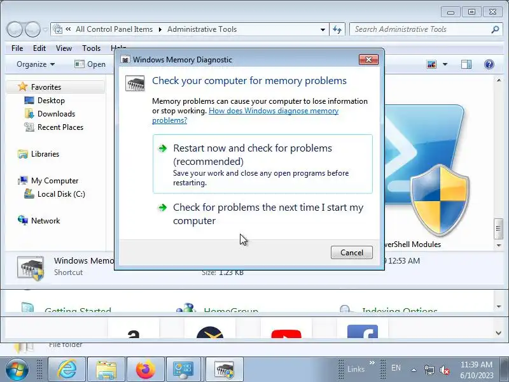The height and width of the screenshot is (382, 509).
Task: Click the Local Disk drive icon
Action: (29, 194)
